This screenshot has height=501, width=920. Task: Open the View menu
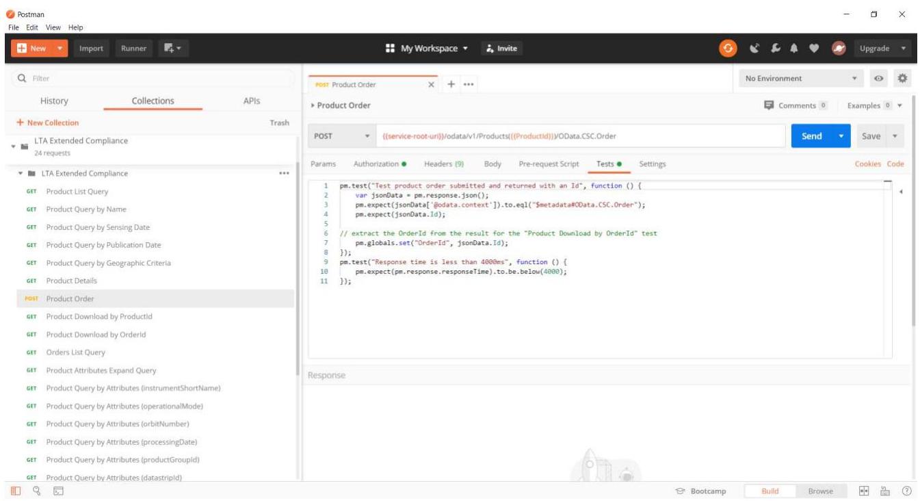(x=53, y=27)
